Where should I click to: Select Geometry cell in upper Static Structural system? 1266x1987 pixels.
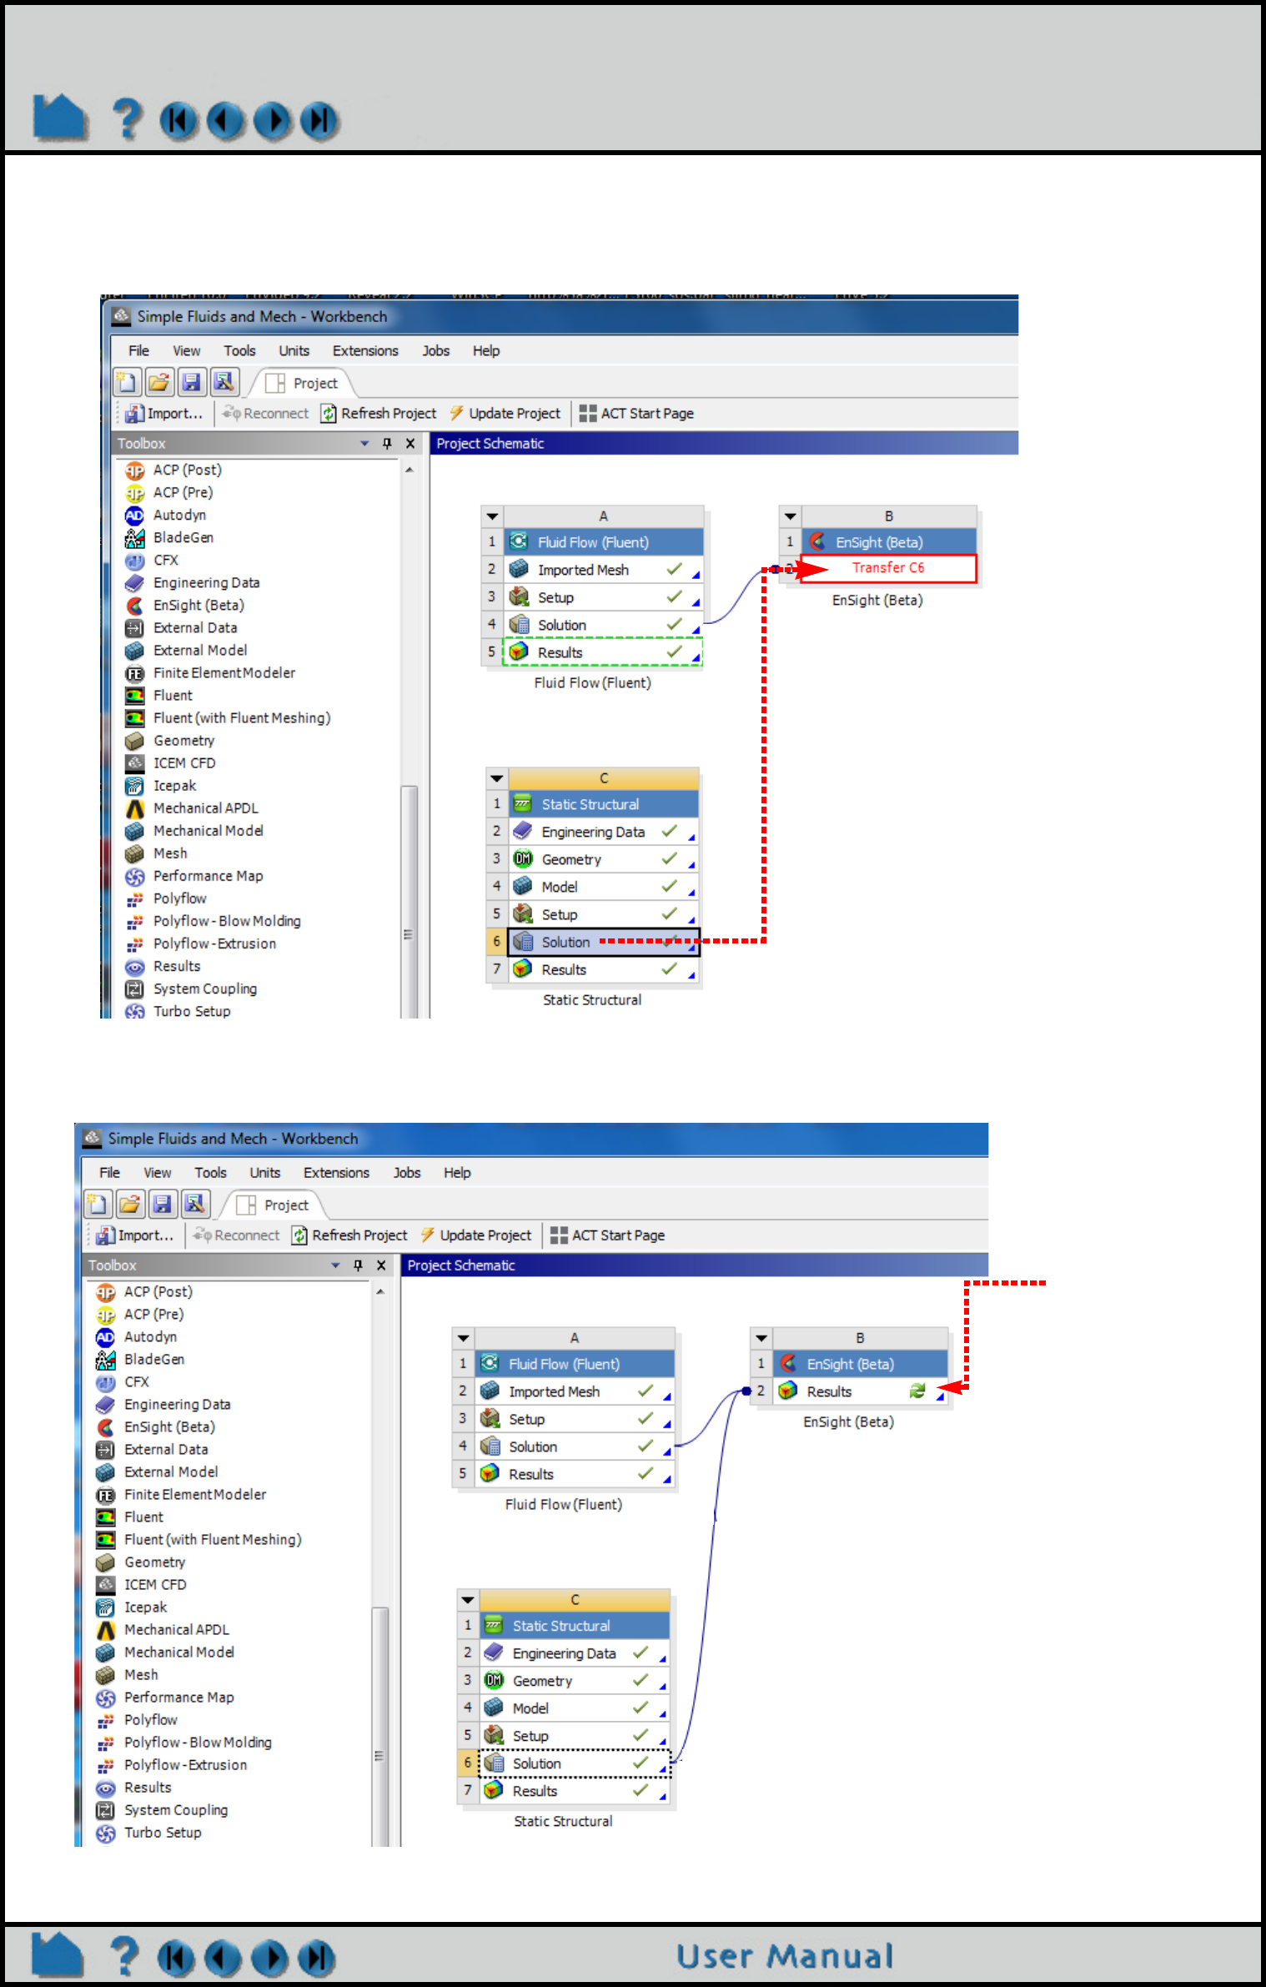603,859
